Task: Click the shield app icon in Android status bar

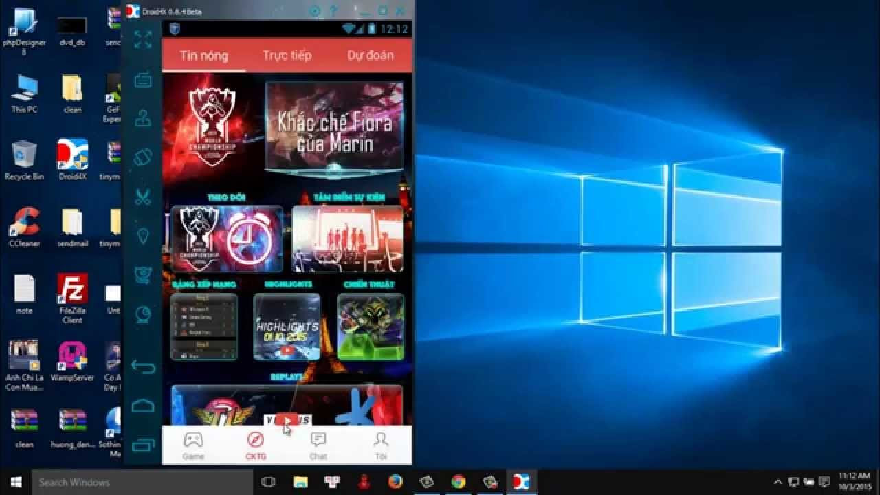Action: [174, 29]
